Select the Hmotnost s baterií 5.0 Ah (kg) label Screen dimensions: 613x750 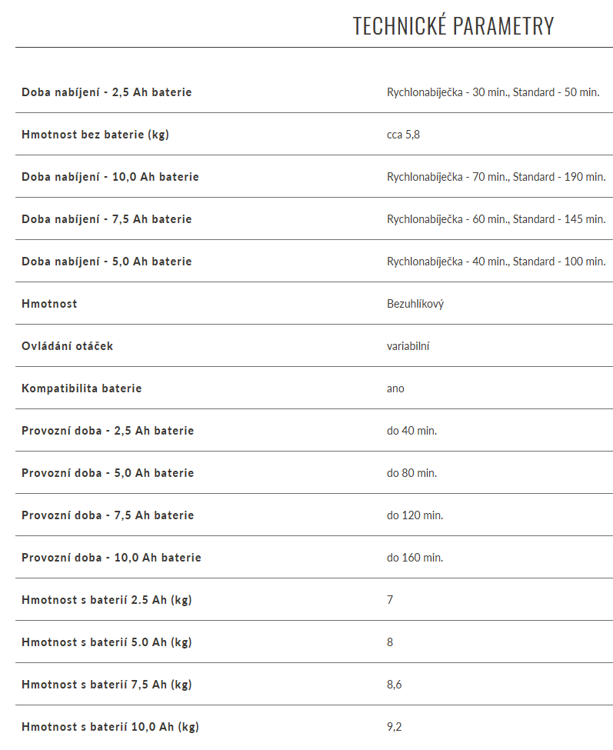coord(107,642)
